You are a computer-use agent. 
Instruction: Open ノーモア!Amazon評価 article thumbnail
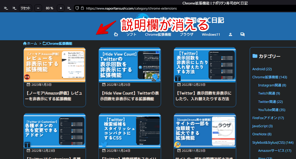click(55, 65)
